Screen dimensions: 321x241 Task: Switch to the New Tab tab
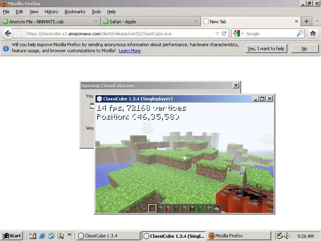(x=251, y=21)
